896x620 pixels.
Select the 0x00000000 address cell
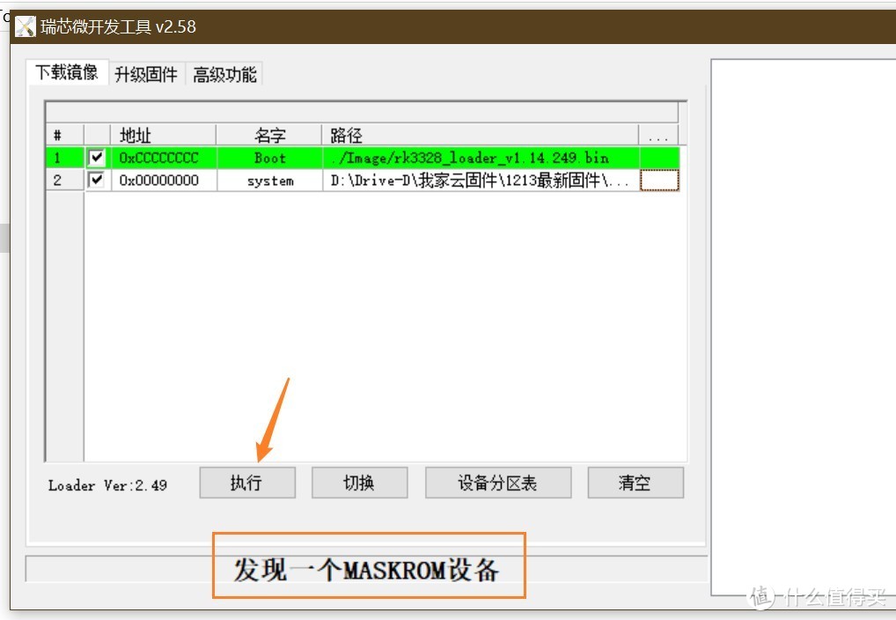click(164, 181)
